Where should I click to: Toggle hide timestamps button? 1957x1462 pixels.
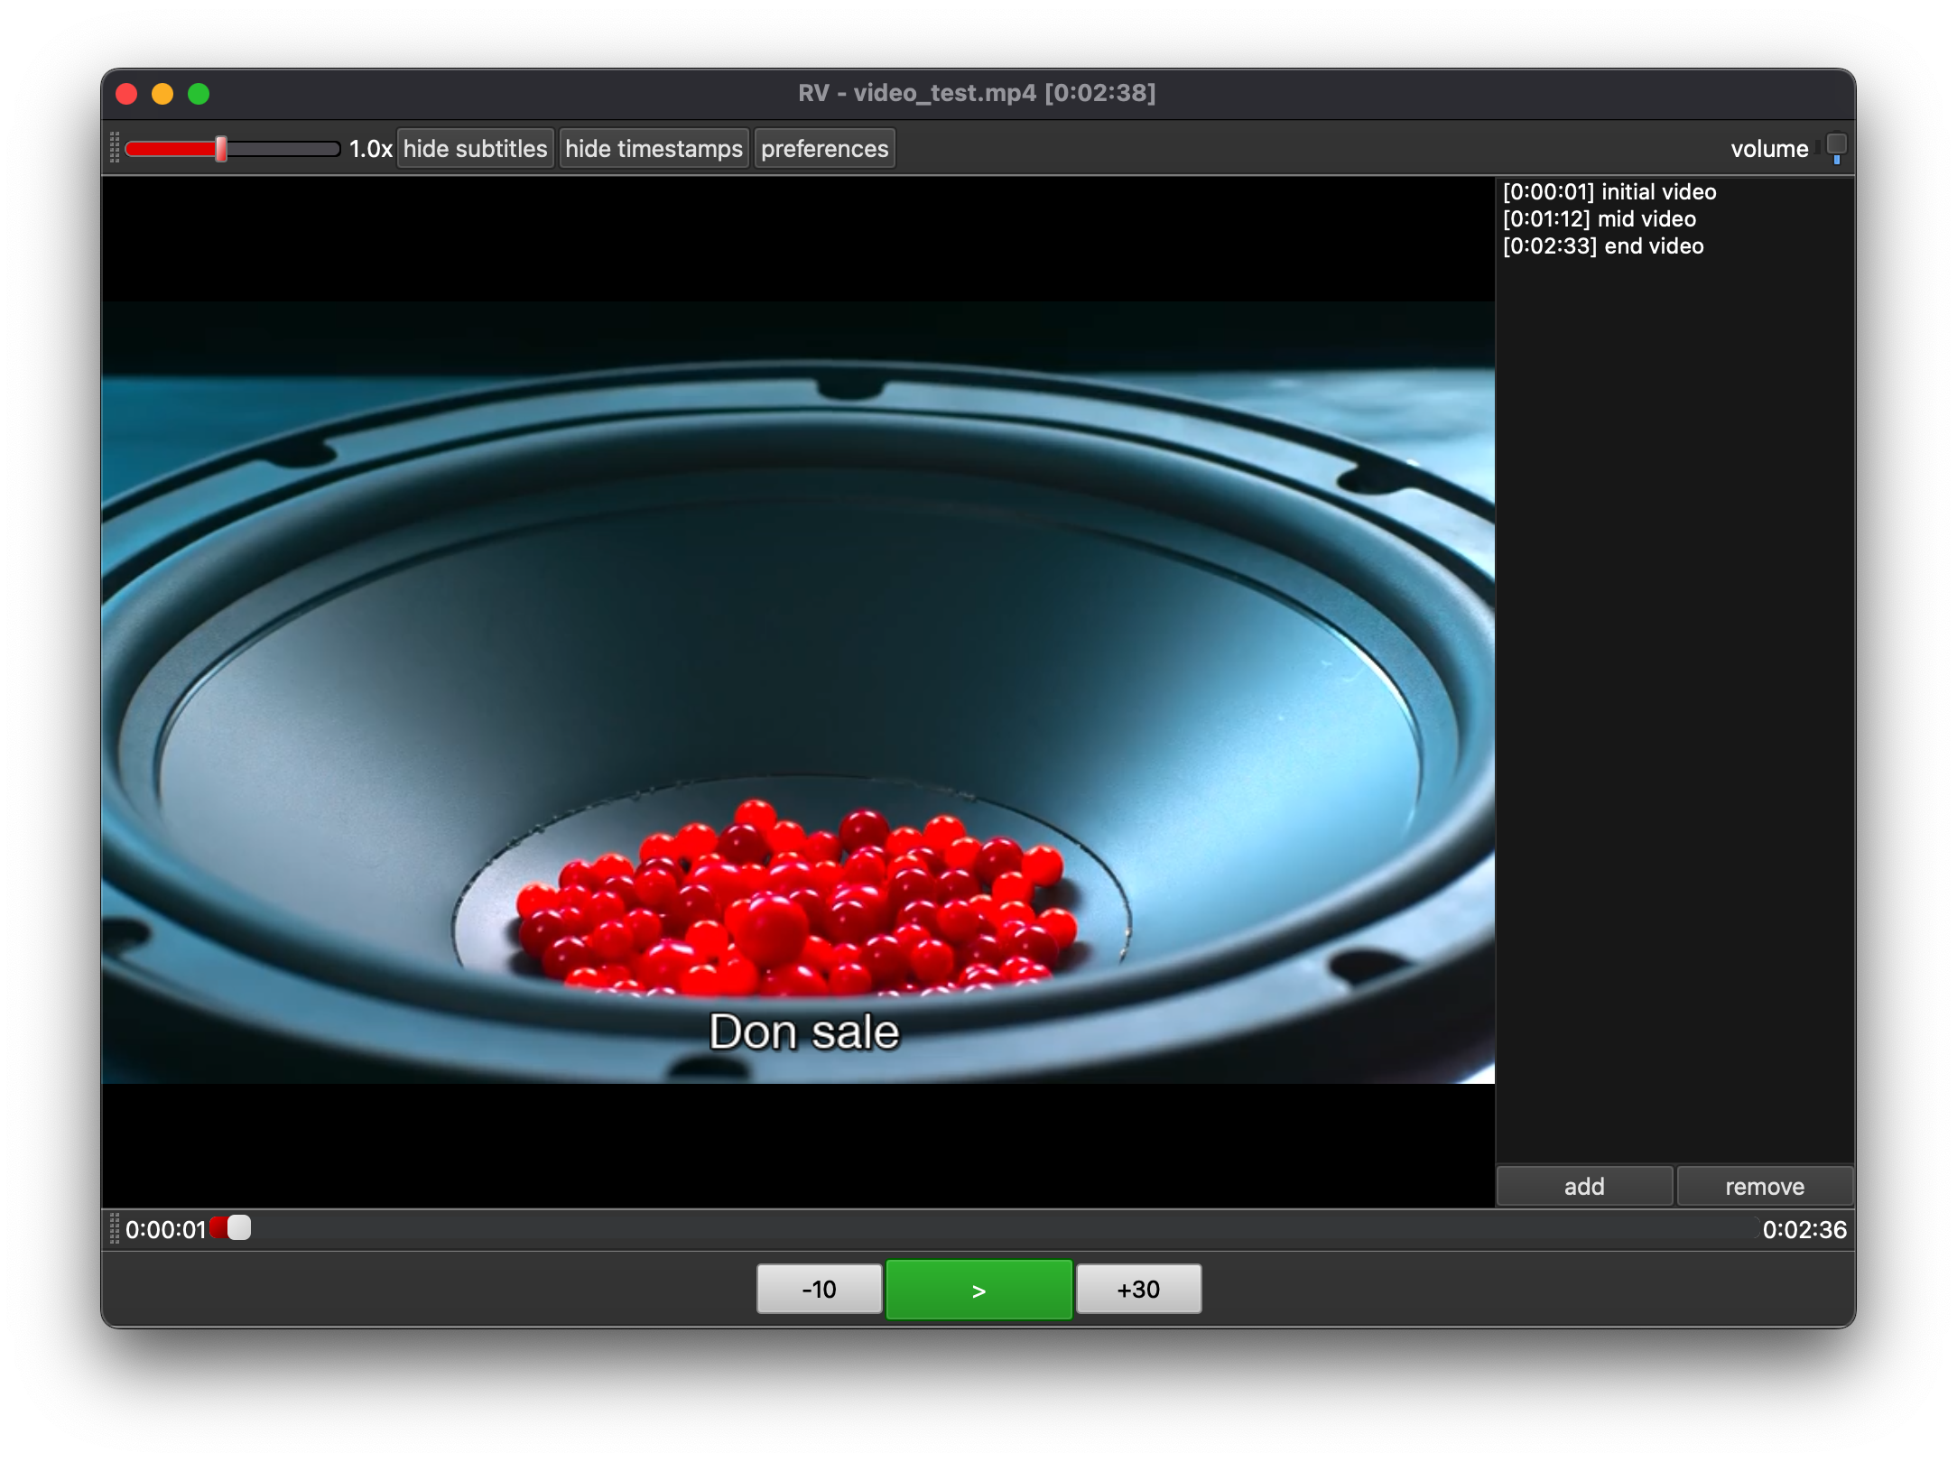(x=654, y=149)
